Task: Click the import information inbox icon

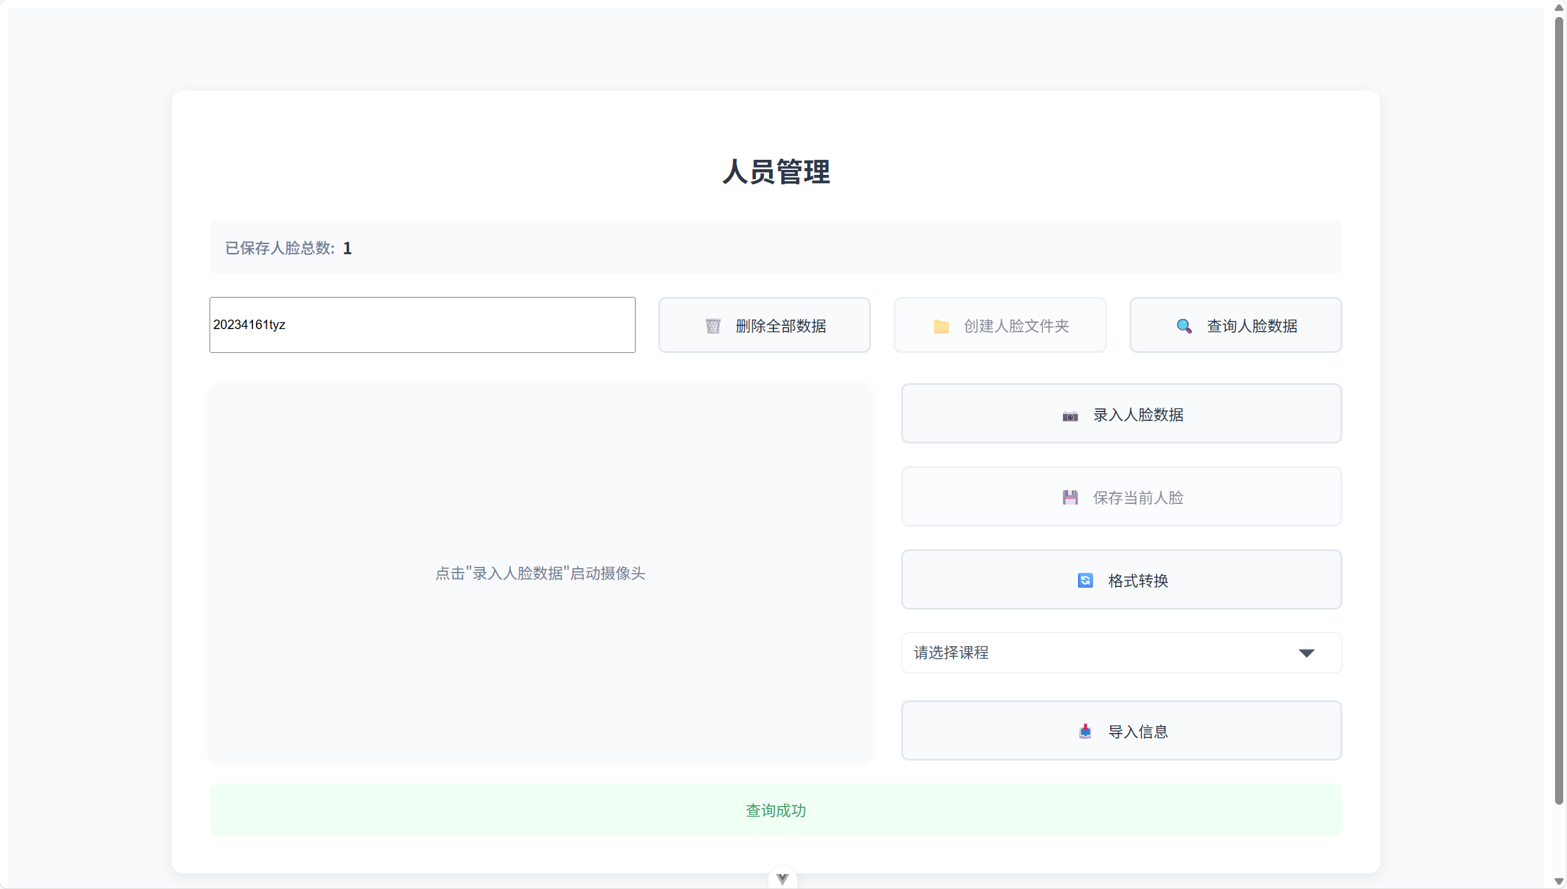Action: tap(1085, 731)
